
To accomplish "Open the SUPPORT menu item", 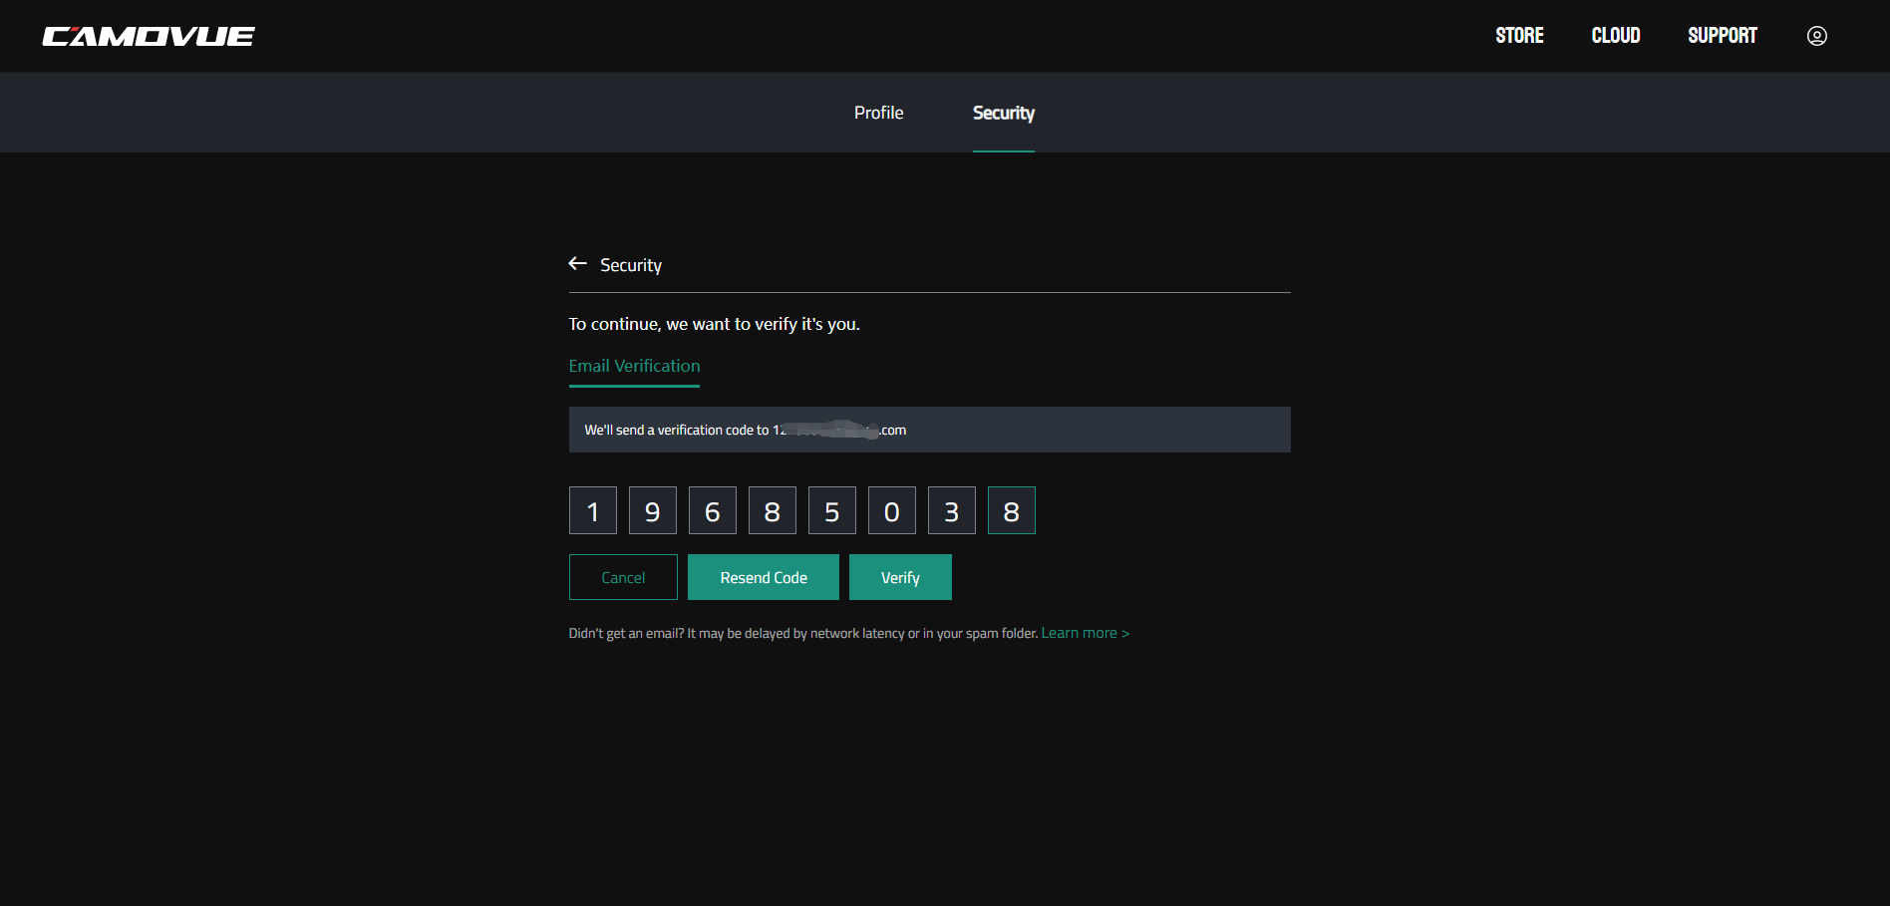I will [x=1722, y=36].
